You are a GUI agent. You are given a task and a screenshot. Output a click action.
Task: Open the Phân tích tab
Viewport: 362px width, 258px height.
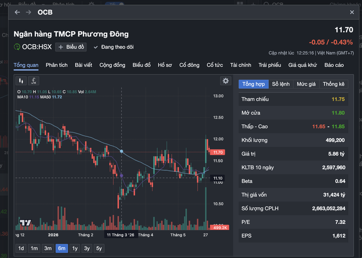pos(57,65)
